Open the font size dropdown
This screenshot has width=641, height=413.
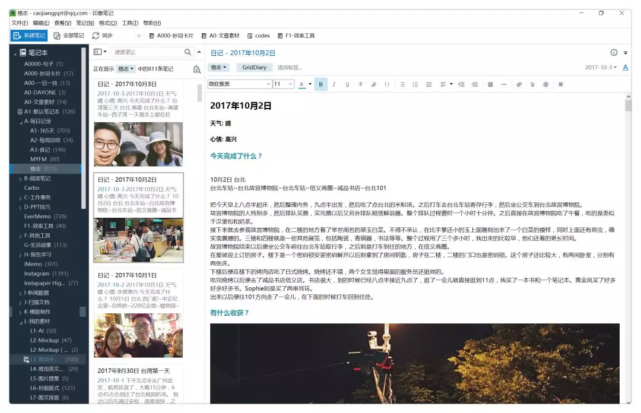(283, 84)
